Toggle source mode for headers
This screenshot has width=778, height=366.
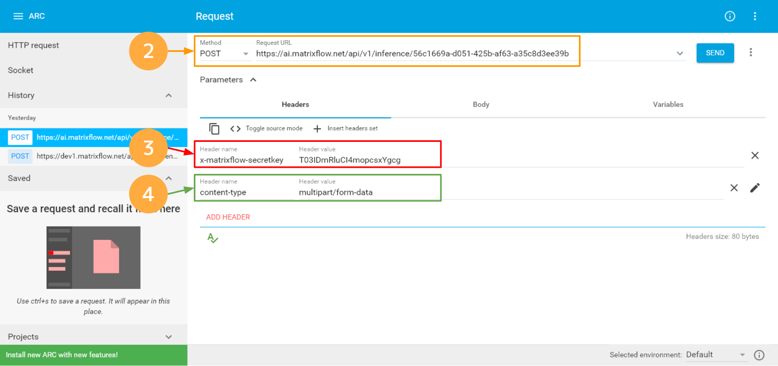click(266, 128)
